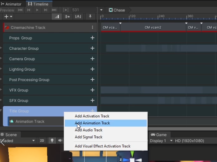Image resolution: width=217 pixels, height=162 pixels.
Task: Add a track to VFX Group
Action: [x=92, y=90]
